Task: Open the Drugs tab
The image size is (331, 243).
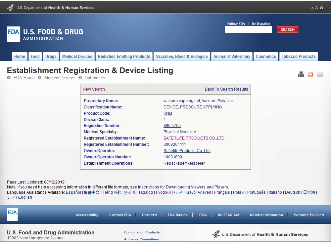Action: tap(51, 57)
